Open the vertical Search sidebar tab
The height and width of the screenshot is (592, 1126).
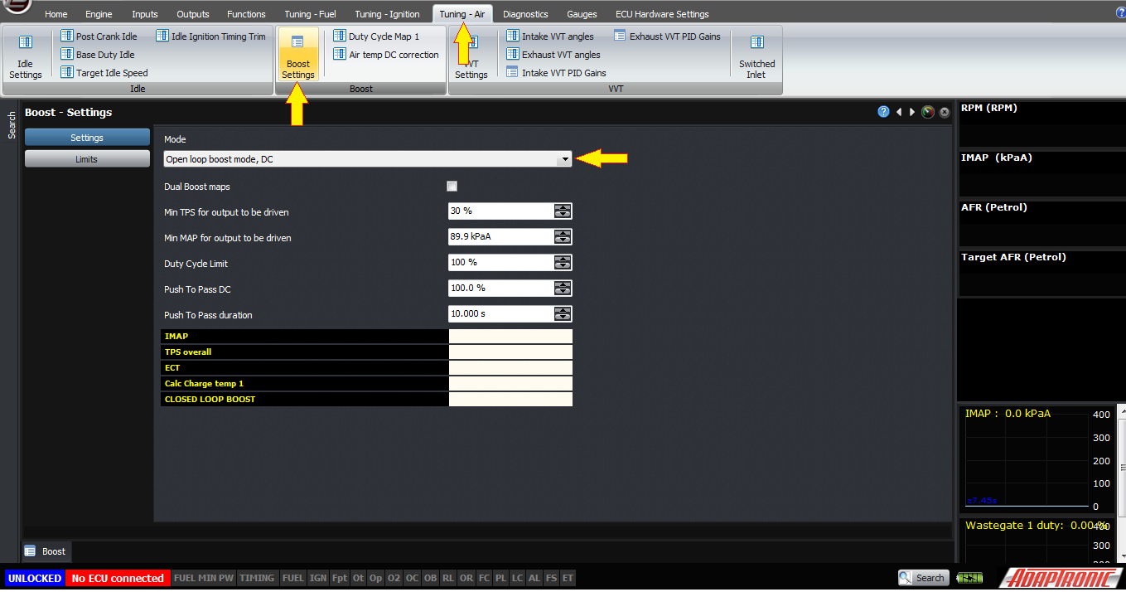click(12, 125)
